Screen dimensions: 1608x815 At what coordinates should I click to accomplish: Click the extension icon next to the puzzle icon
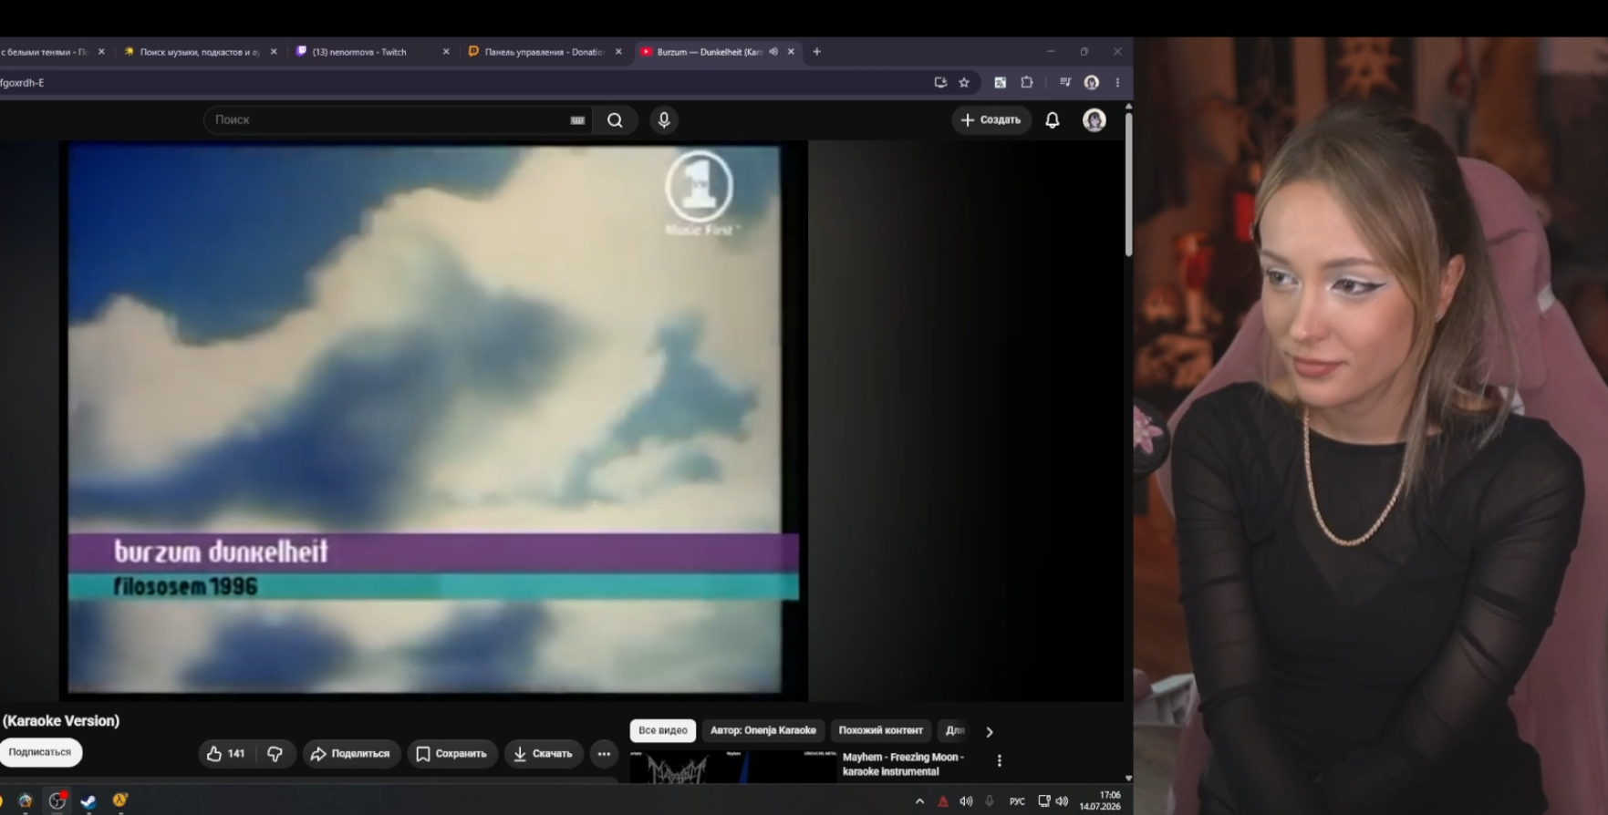(x=1000, y=83)
